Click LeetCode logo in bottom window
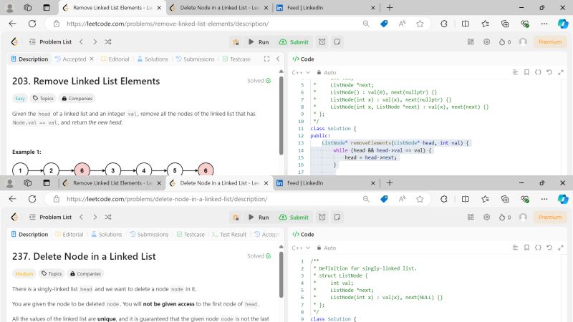This screenshot has width=573, height=322. (x=14, y=218)
